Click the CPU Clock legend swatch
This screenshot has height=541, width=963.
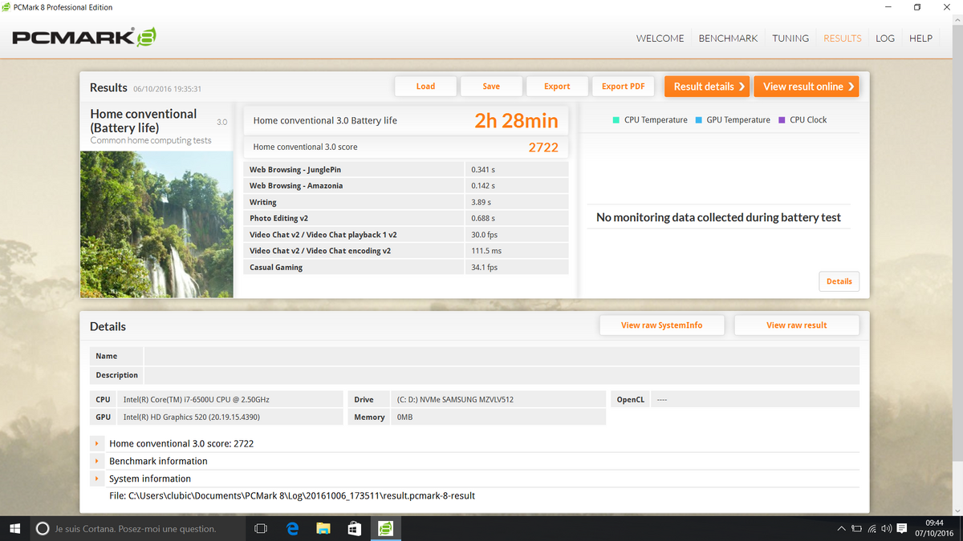click(782, 120)
